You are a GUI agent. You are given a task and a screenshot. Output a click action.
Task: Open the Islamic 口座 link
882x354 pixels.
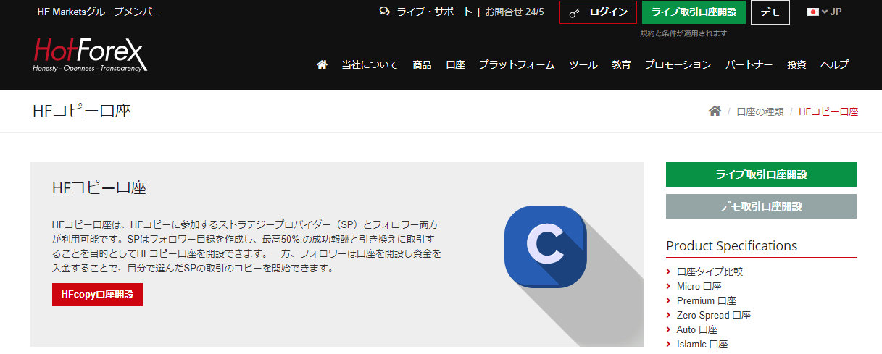pos(702,344)
